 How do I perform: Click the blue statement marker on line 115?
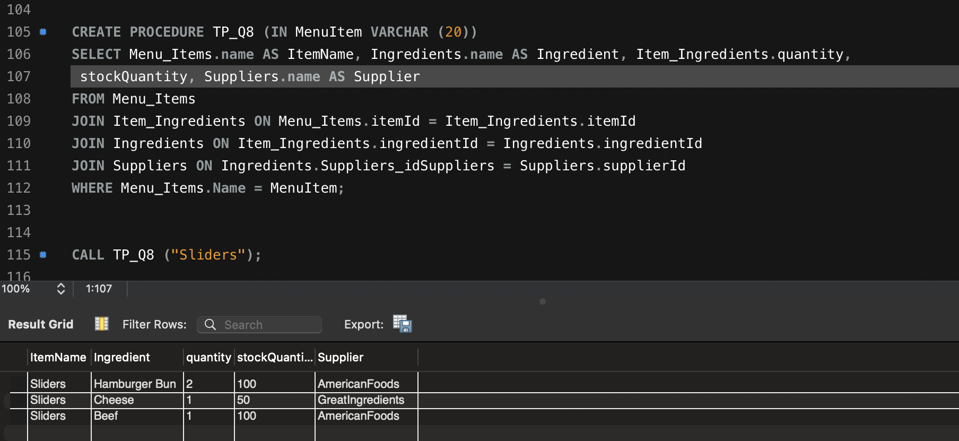(43, 255)
